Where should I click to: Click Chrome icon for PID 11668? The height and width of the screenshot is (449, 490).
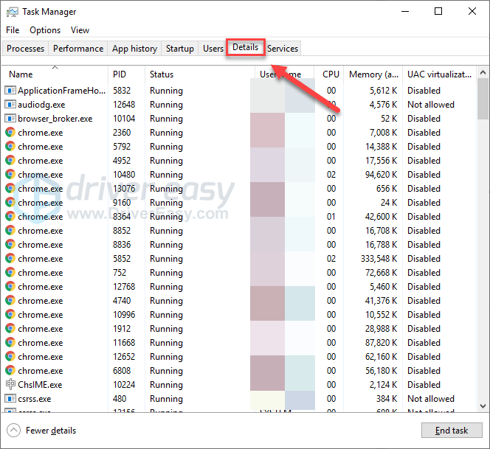pos(10,343)
